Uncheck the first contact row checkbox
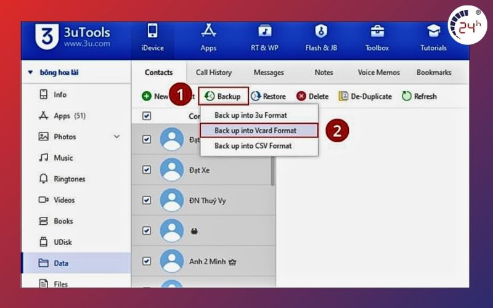Viewport: 493px width, 308px height. (147, 139)
